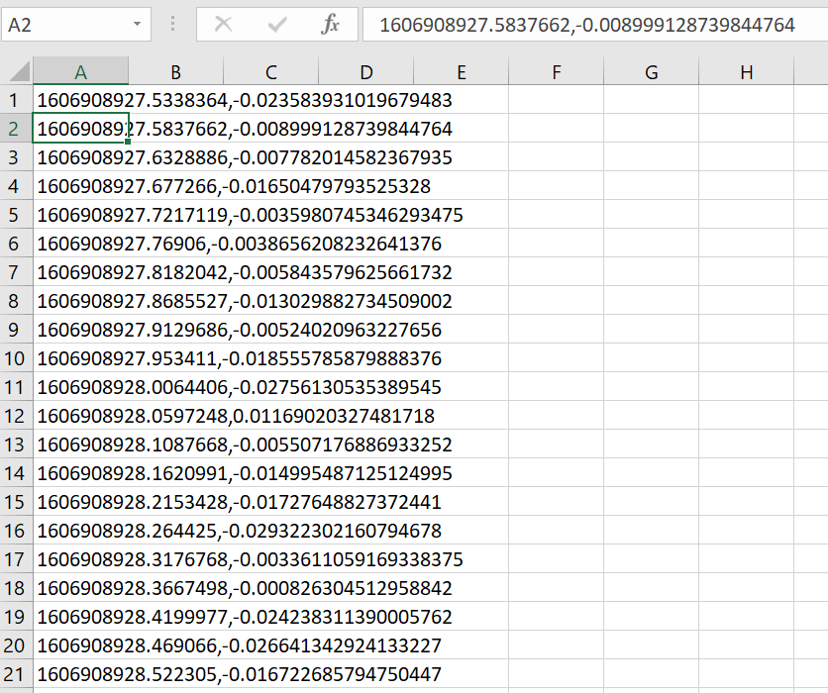Select row 1 by clicking its header

tap(16, 100)
